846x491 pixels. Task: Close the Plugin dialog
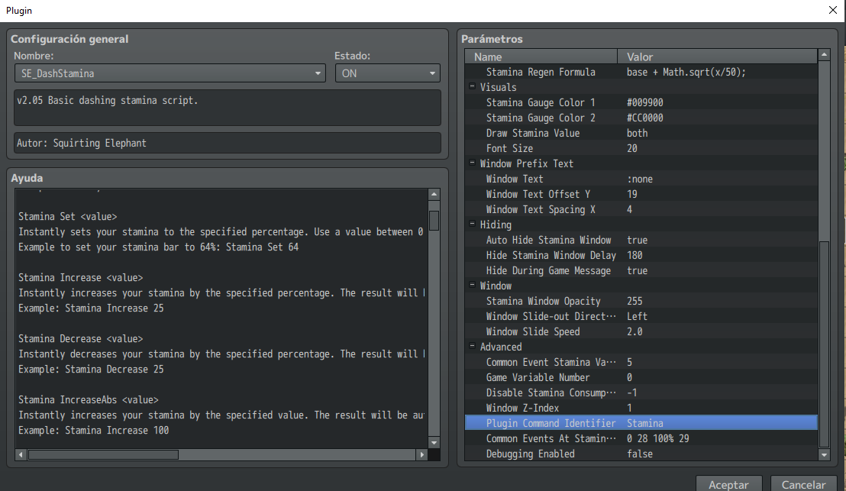(x=832, y=10)
